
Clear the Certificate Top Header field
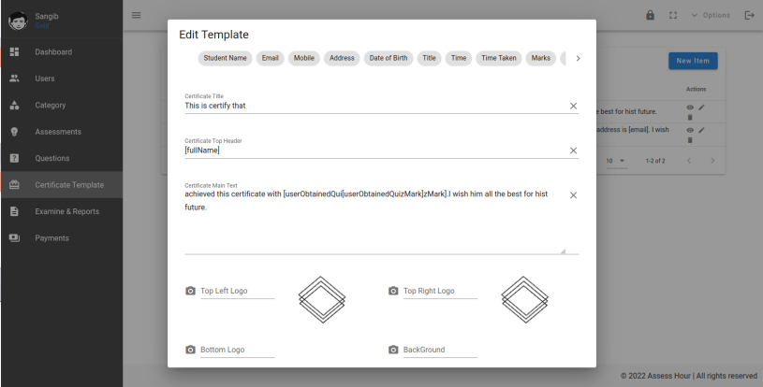tap(573, 150)
